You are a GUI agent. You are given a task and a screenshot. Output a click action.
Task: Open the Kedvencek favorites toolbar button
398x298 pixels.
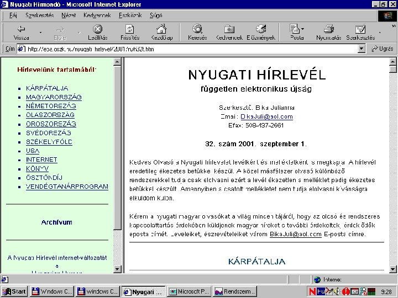click(x=229, y=33)
